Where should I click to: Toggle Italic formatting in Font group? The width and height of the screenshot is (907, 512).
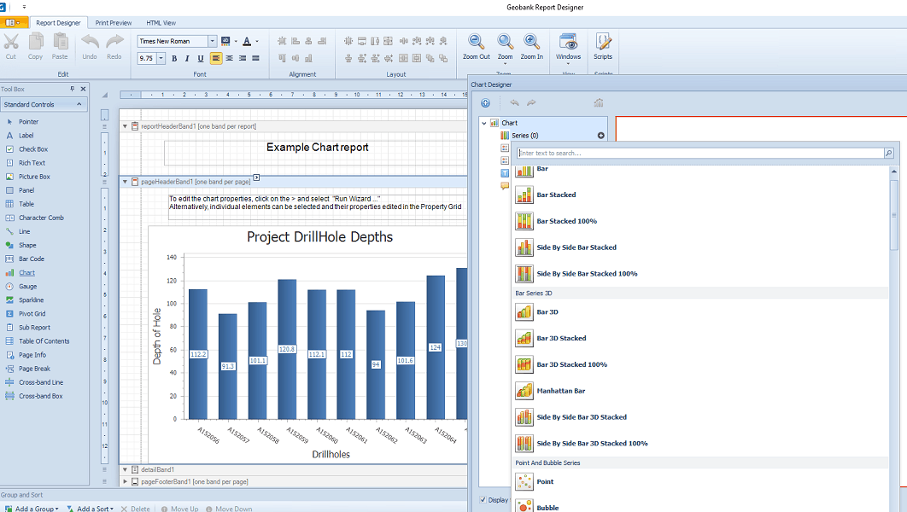coord(187,59)
